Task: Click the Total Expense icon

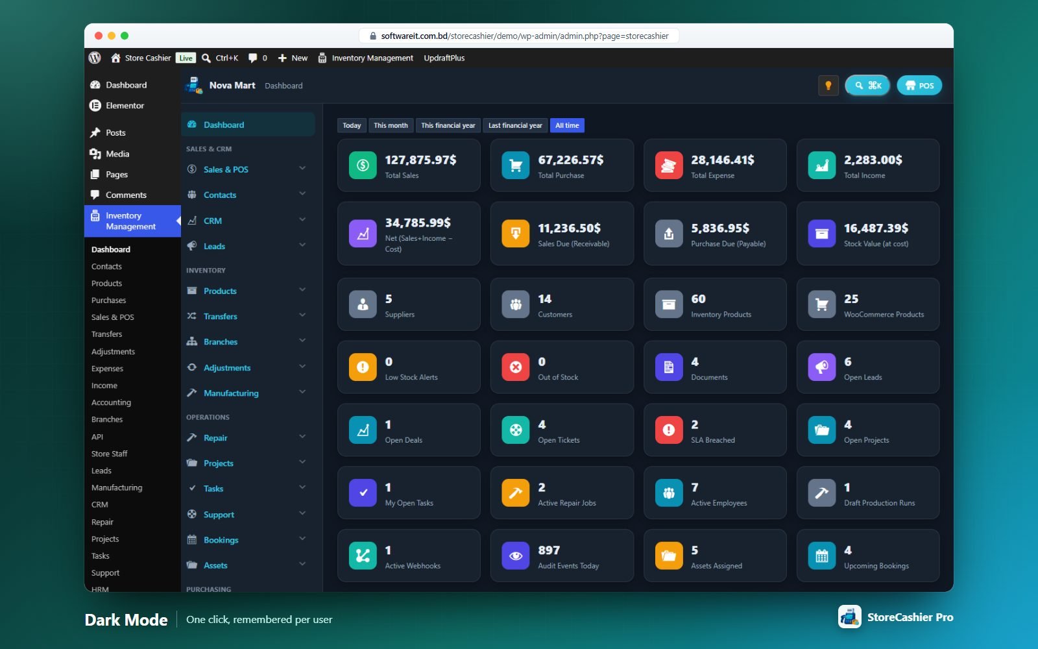Action: [x=669, y=165]
